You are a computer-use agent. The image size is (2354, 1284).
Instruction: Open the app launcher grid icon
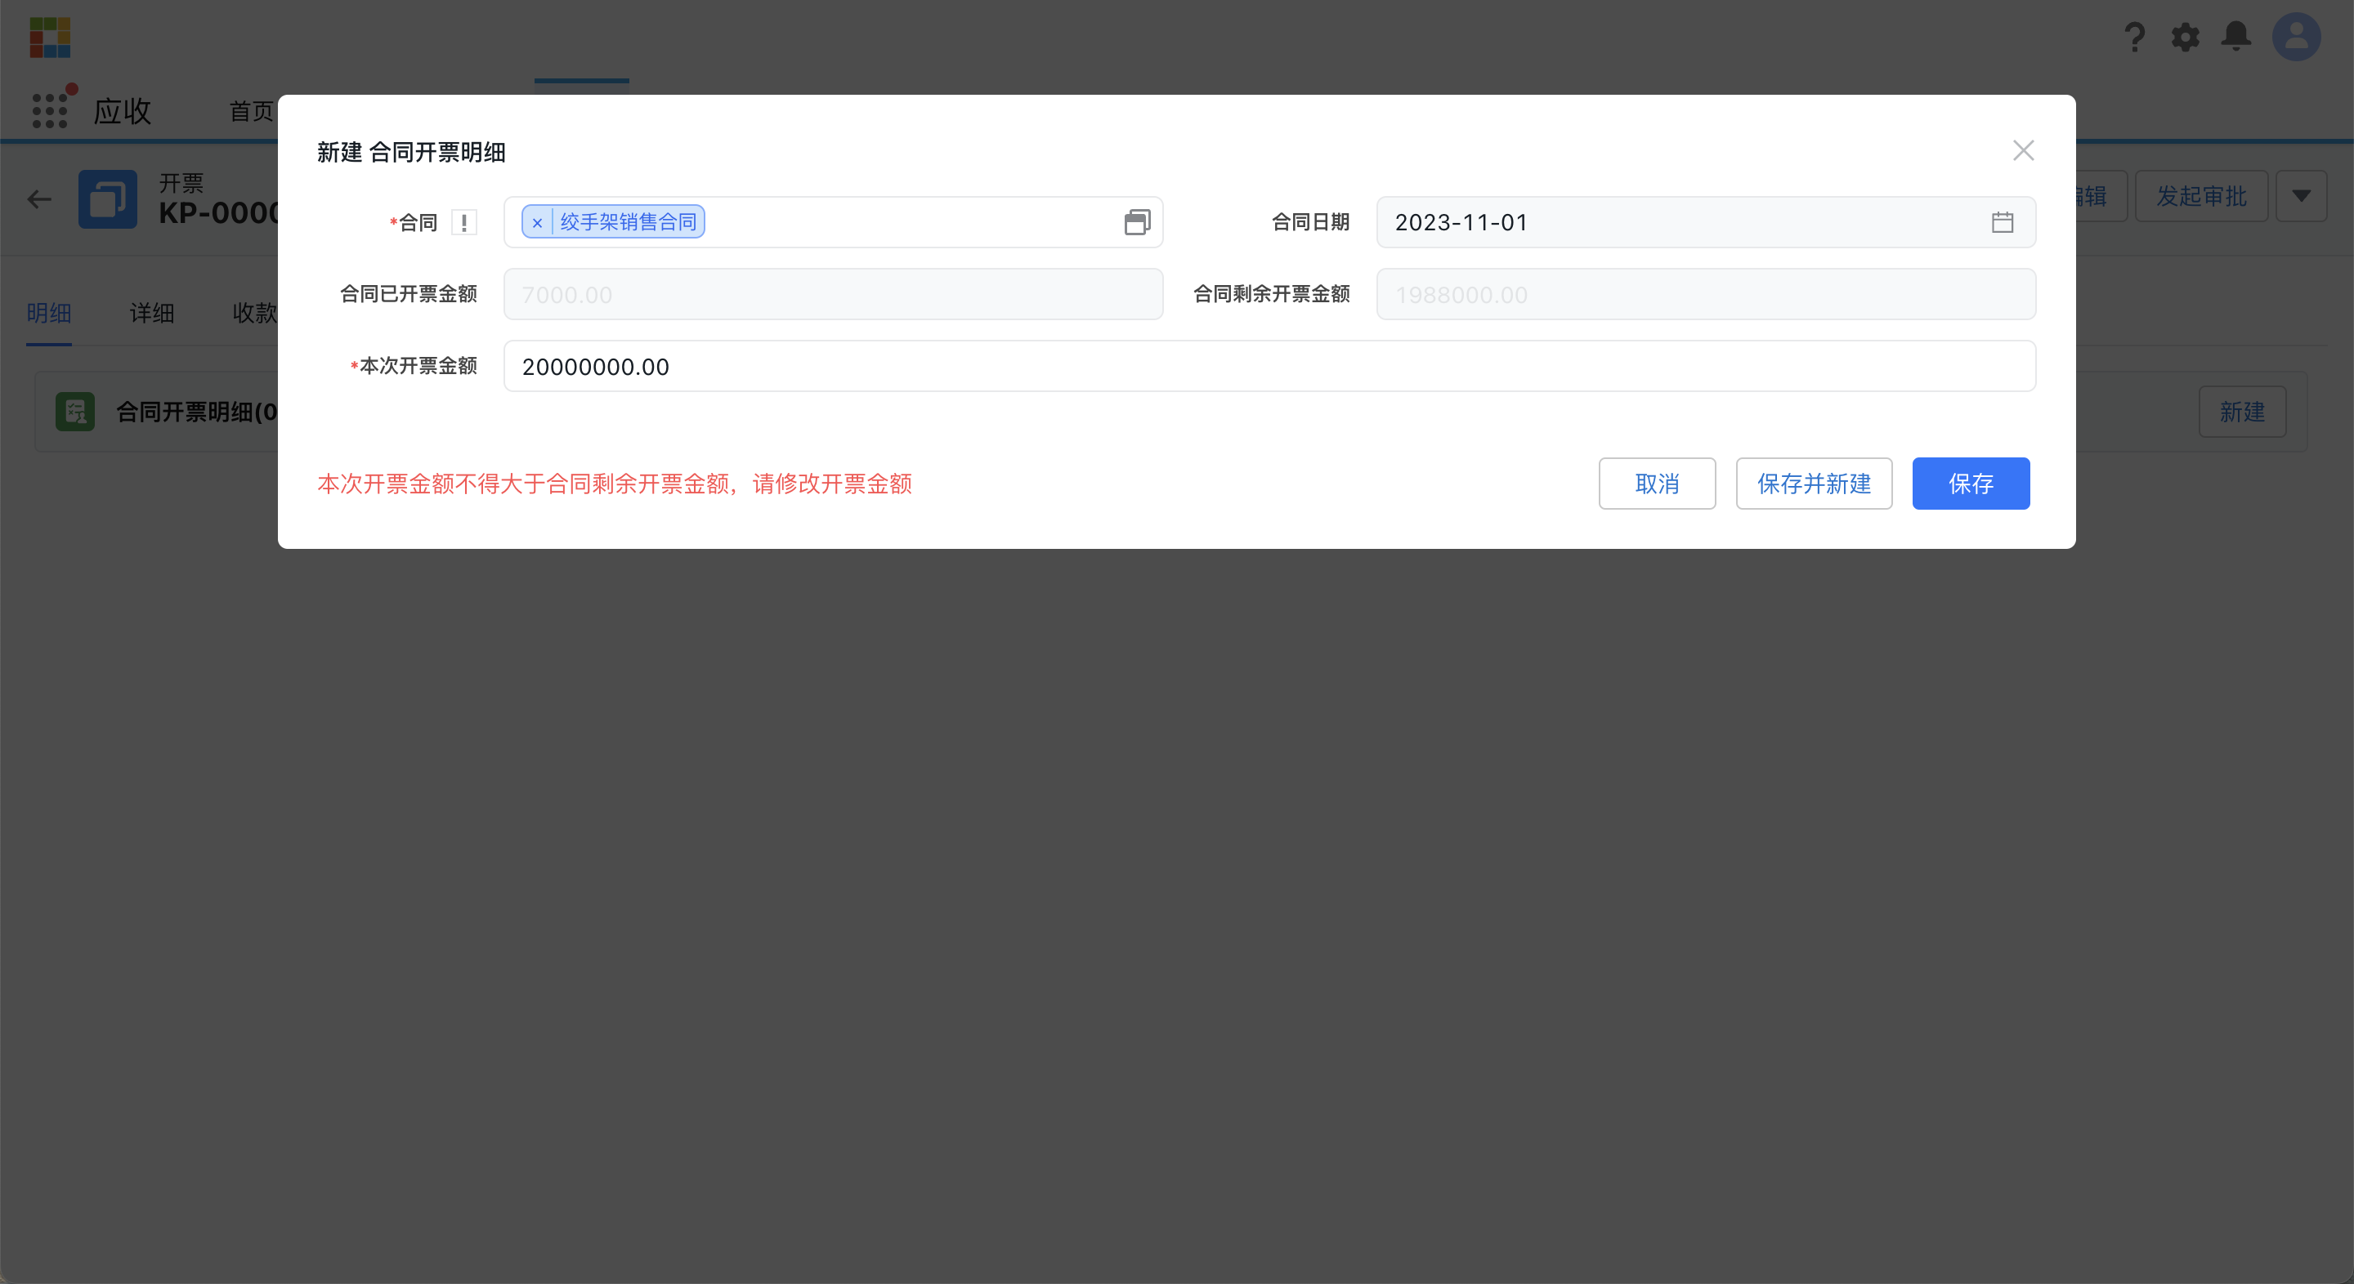[x=50, y=110]
